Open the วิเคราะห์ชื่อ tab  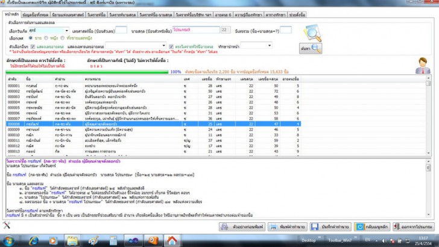[96, 14]
